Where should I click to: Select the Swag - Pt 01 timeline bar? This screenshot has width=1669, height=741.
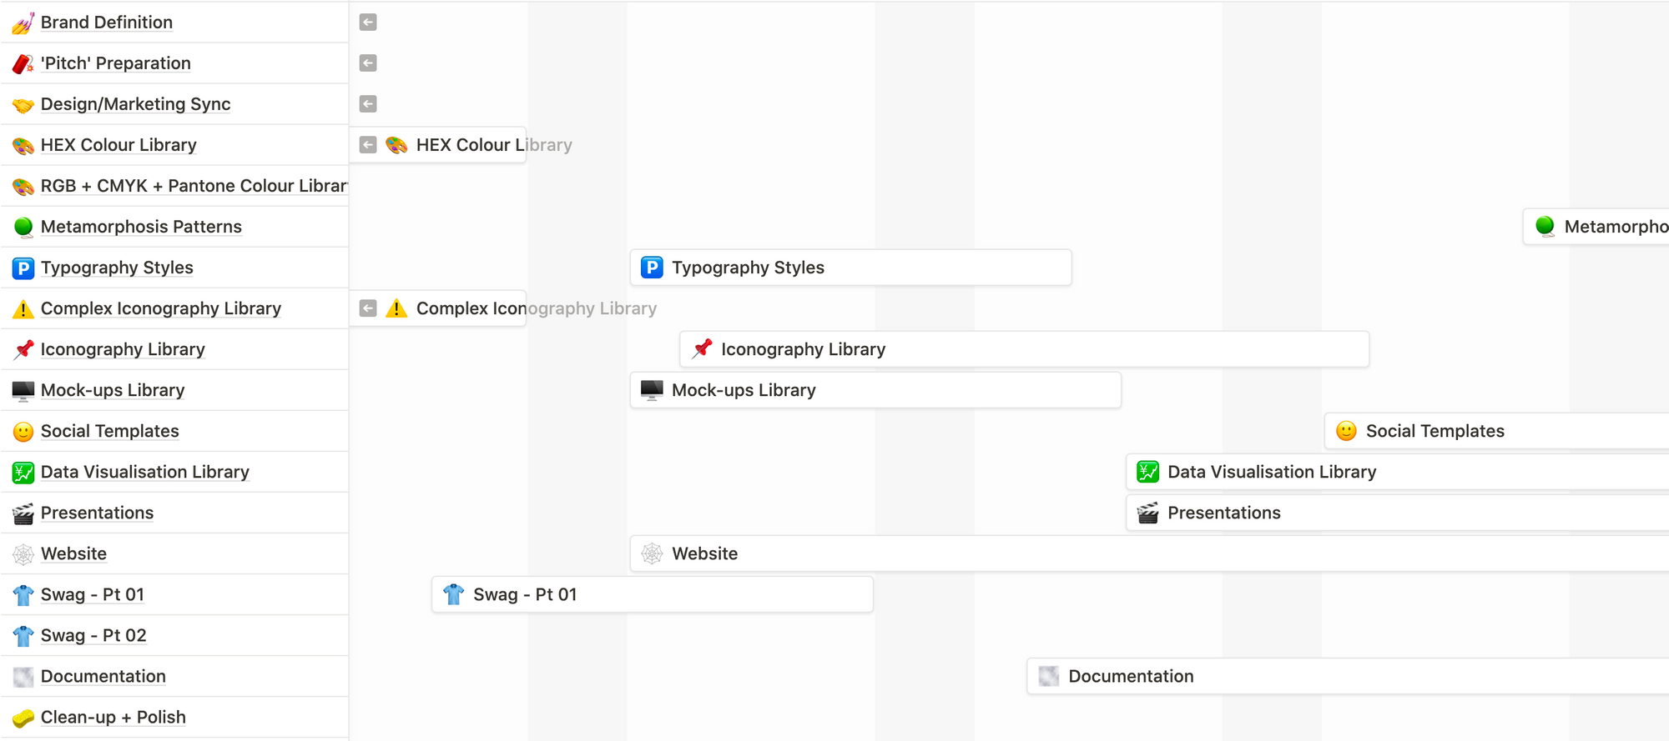pyautogui.click(x=651, y=593)
